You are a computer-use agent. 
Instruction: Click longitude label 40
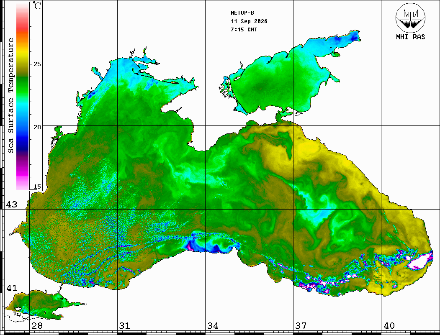pos(389,326)
